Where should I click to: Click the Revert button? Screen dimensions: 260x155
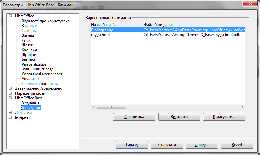click(237, 145)
